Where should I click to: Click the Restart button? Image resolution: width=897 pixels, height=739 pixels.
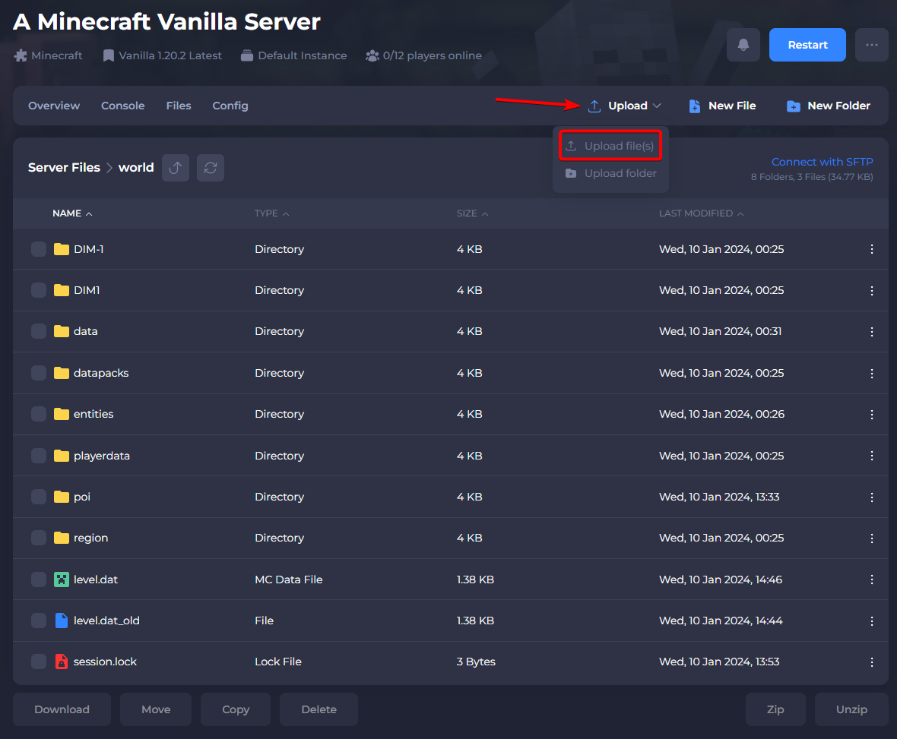pyautogui.click(x=807, y=45)
